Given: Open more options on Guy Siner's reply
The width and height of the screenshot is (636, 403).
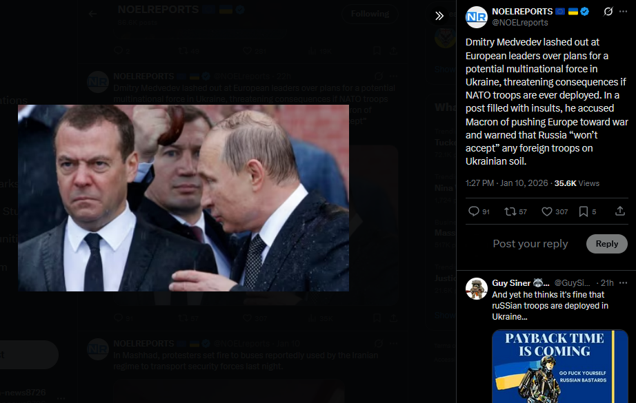Looking at the screenshot, I should click(624, 282).
